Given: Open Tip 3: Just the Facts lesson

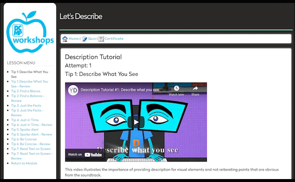Looking at the screenshot, I should [26, 106].
